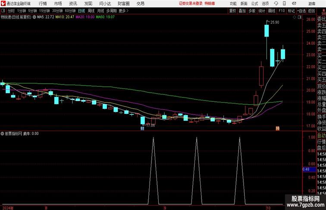The width and height of the screenshot is (326, 210).
Task: Select the 多周期 multi-period view
Action: [111, 11]
